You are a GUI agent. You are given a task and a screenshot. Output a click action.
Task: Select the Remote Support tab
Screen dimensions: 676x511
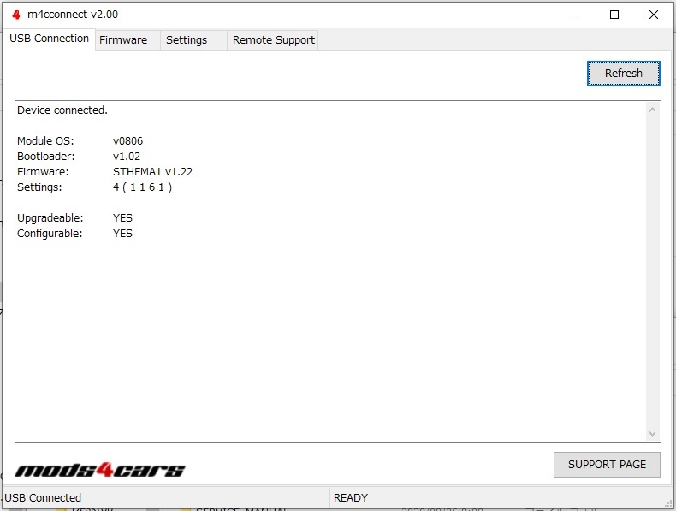pyautogui.click(x=273, y=40)
